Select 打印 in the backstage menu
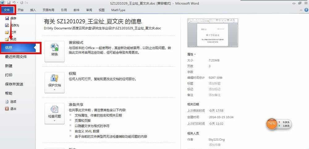The height and width of the screenshot is (149, 309). pyautogui.click(x=9, y=75)
